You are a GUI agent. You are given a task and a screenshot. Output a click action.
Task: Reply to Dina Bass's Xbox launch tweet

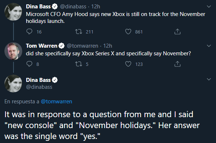click(x=29, y=32)
